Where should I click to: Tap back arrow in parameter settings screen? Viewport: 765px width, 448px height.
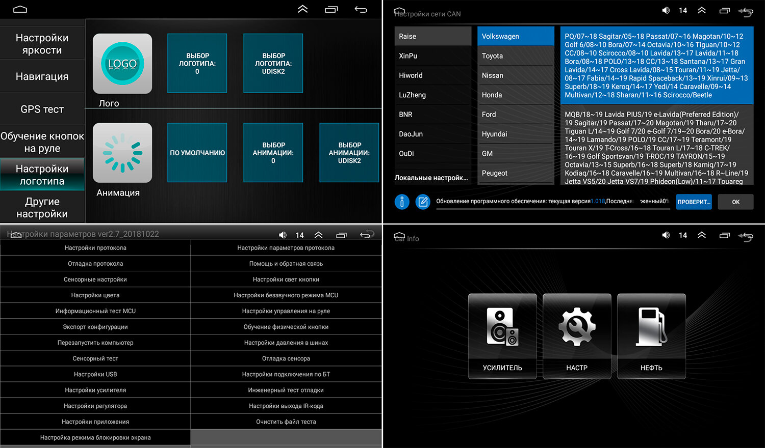click(367, 234)
